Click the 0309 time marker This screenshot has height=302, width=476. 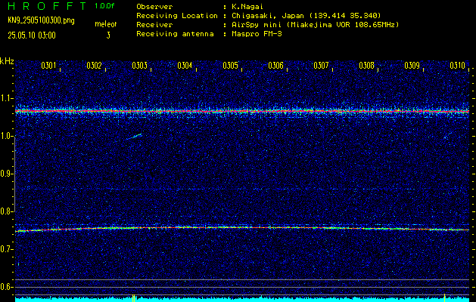[412, 66]
